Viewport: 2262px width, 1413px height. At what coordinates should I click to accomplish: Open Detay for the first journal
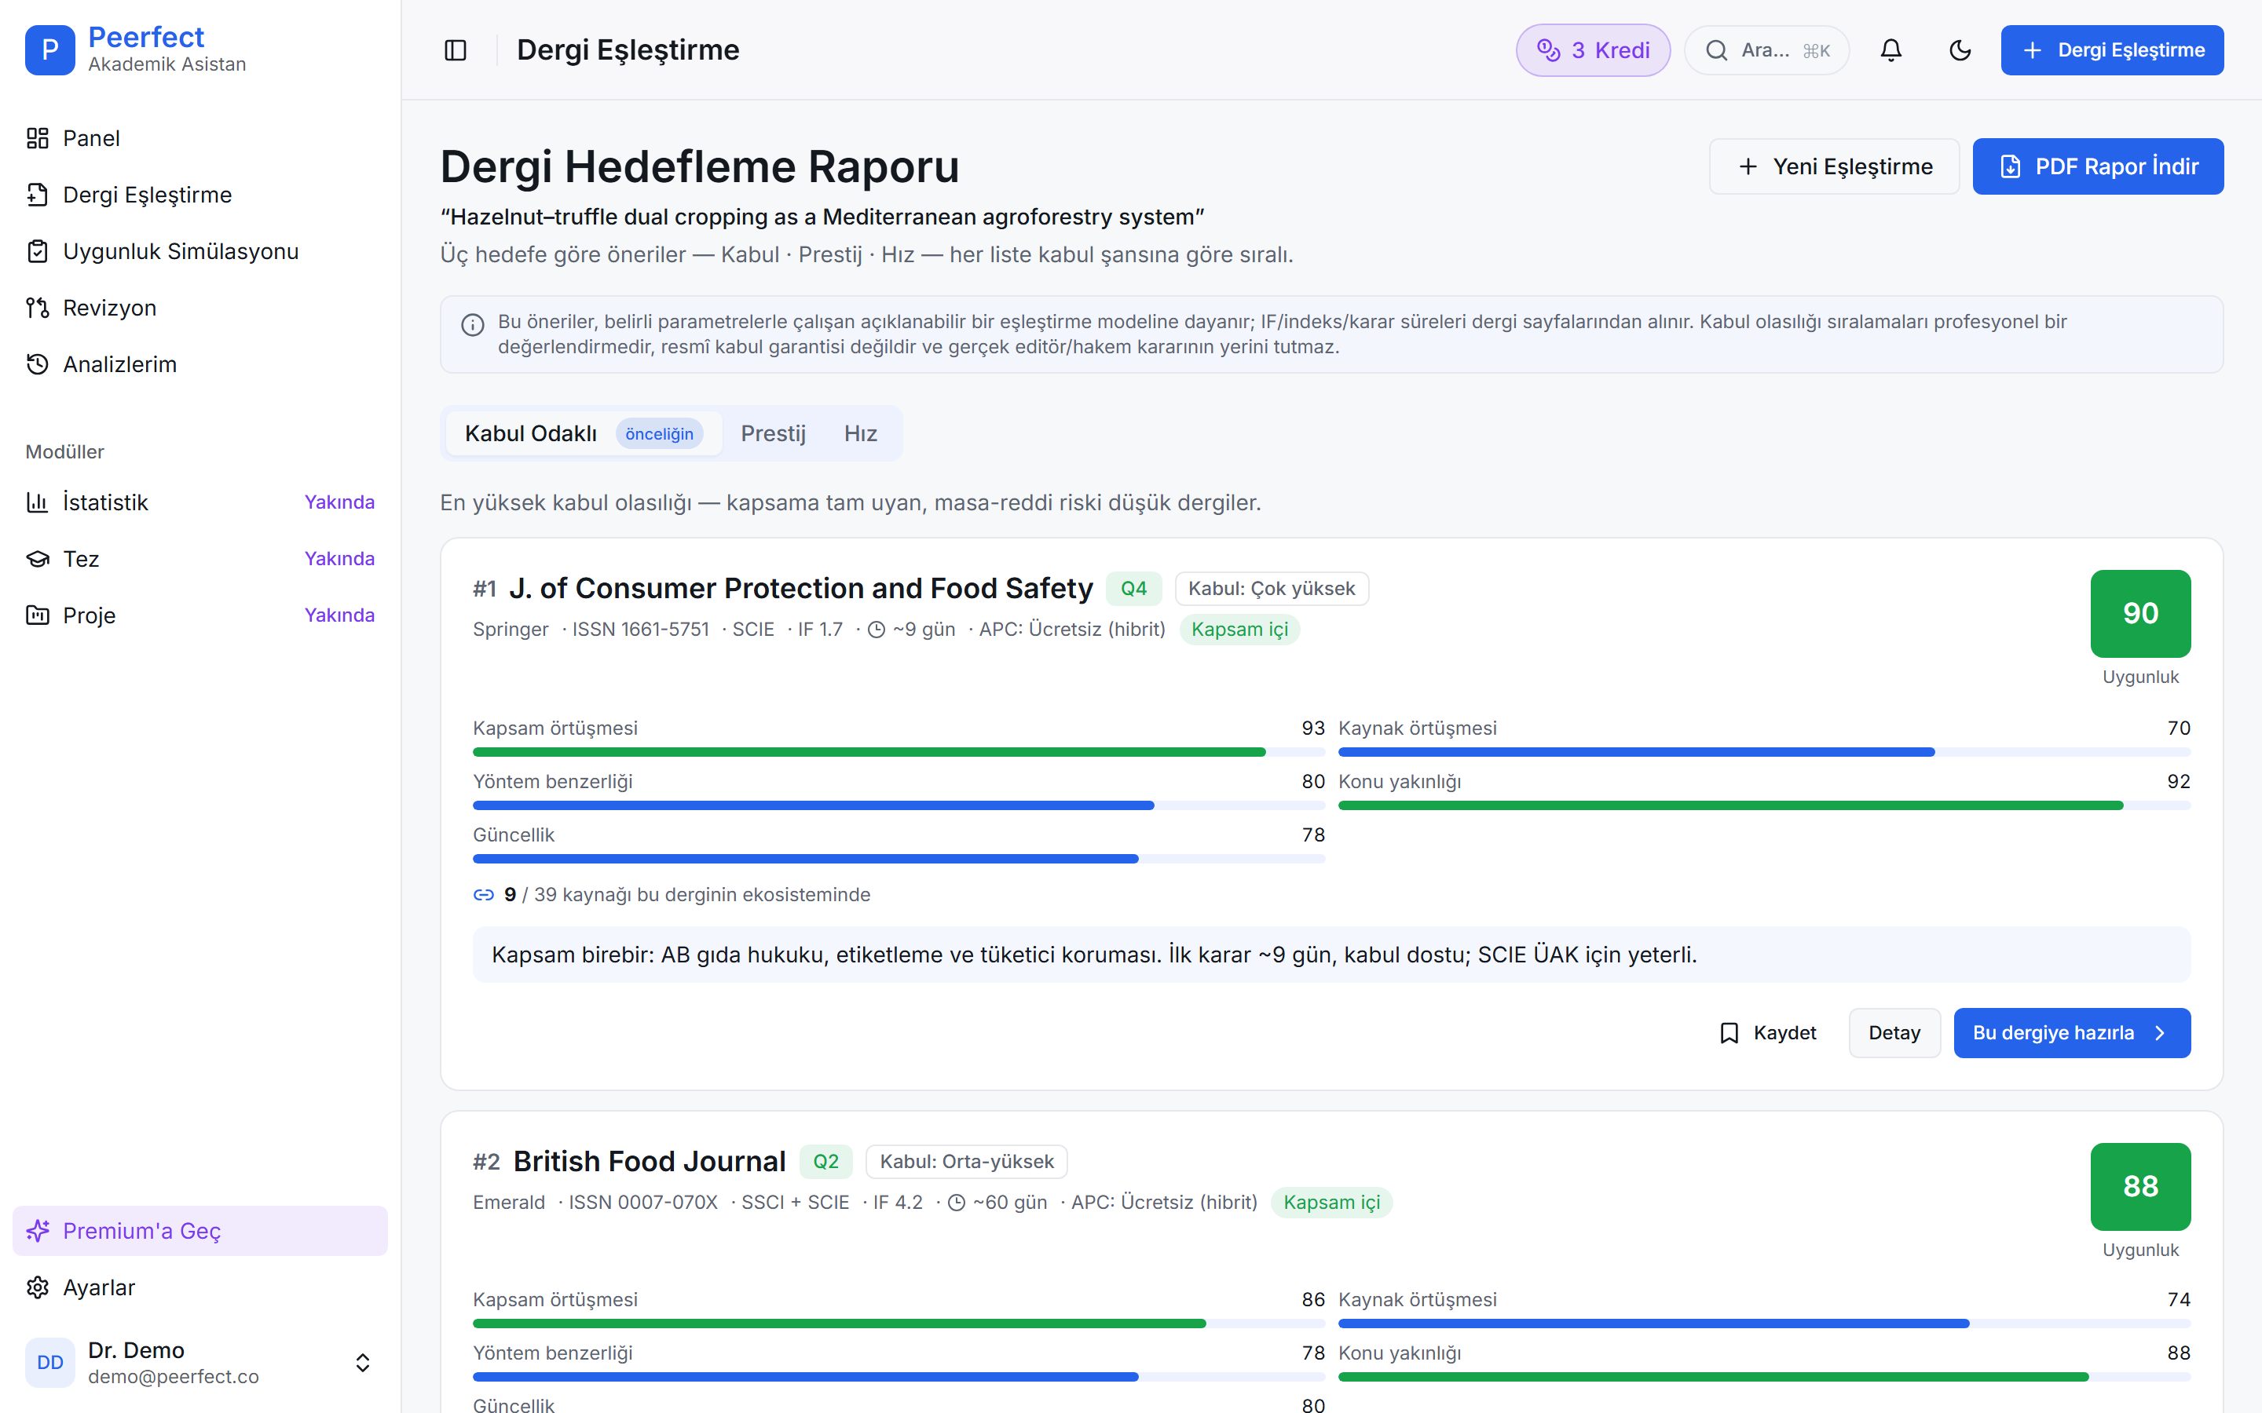click(x=1894, y=1032)
